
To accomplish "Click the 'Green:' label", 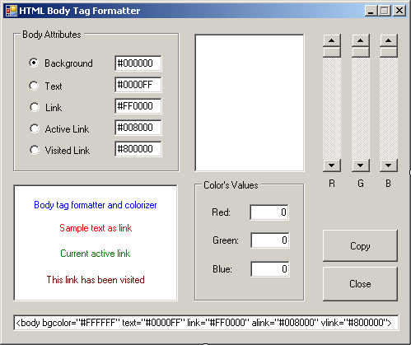I will tap(226, 240).
